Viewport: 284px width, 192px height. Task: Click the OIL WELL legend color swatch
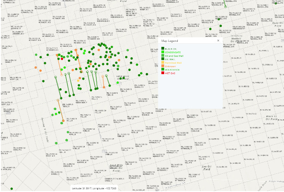163,59
